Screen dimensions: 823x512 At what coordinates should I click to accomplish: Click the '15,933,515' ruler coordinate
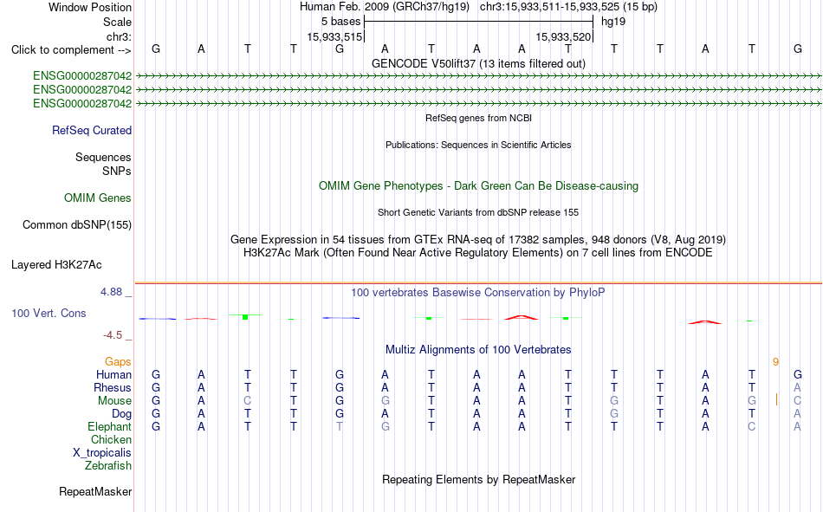tap(334, 36)
